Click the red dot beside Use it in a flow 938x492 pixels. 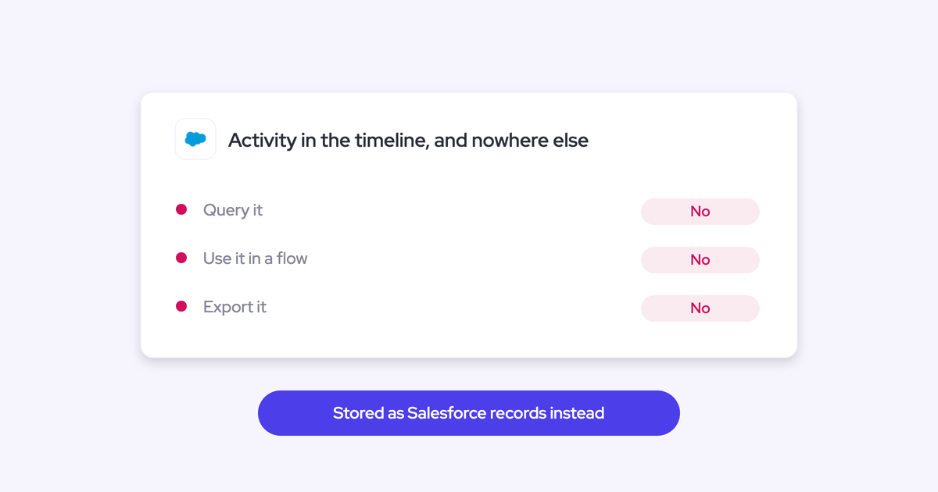pos(181,258)
